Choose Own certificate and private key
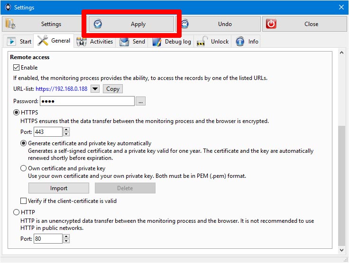Viewport: 349px width, 263px height. click(x=23, y=168)
